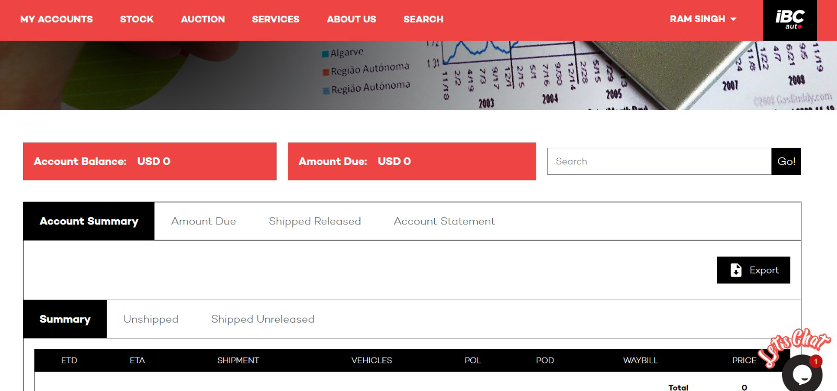Open the Services menu
The width and height of the screenshot is (837, 391).
click(276, 19)
